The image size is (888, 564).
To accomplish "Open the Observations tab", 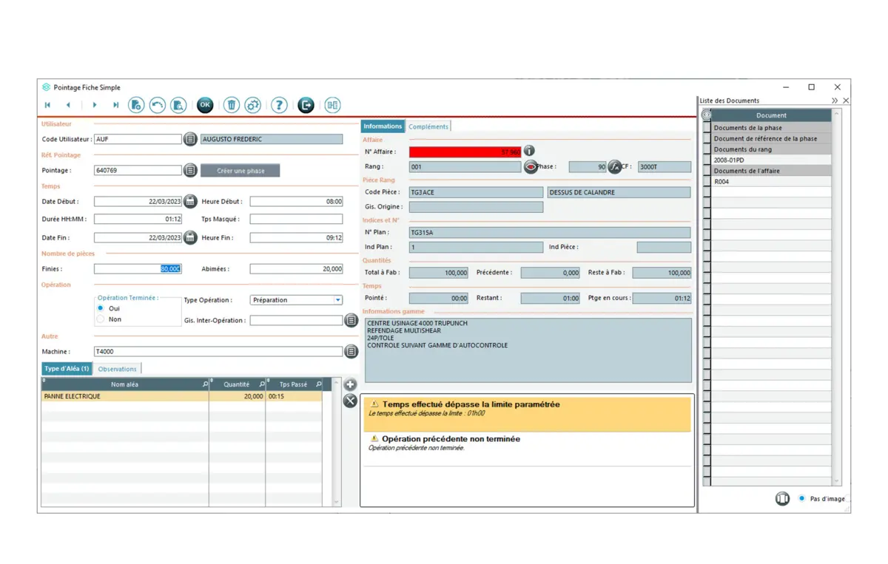I will coord(117,368).
